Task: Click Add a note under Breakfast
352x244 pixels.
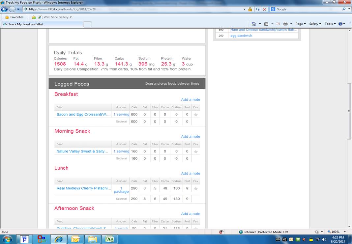Action: [x=191, y=99]
